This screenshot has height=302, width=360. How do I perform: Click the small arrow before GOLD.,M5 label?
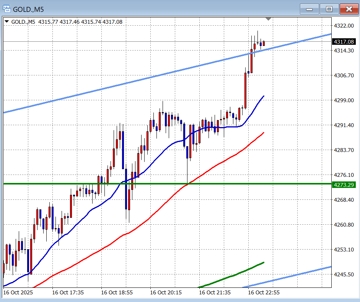click(x=7, y=22)
